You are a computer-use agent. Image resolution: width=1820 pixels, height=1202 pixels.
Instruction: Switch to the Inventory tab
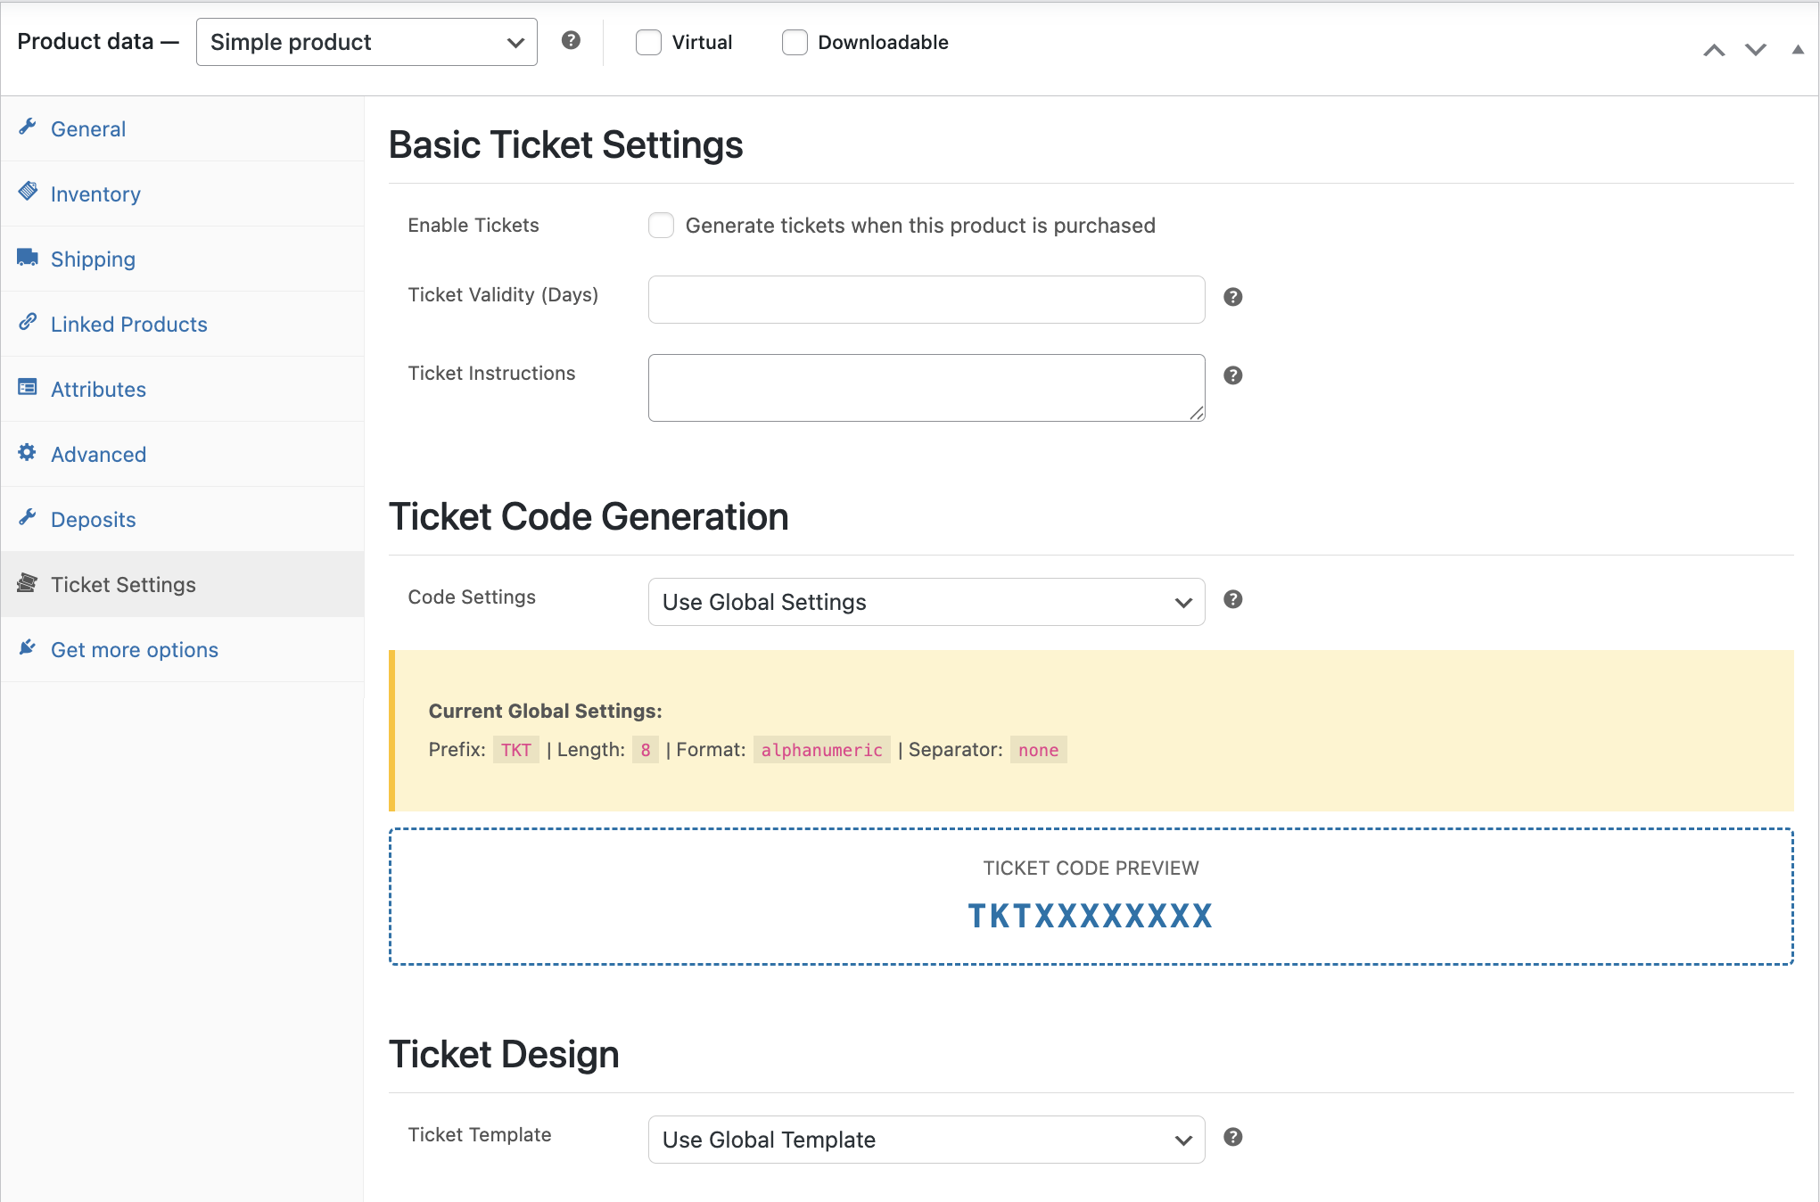95,194
